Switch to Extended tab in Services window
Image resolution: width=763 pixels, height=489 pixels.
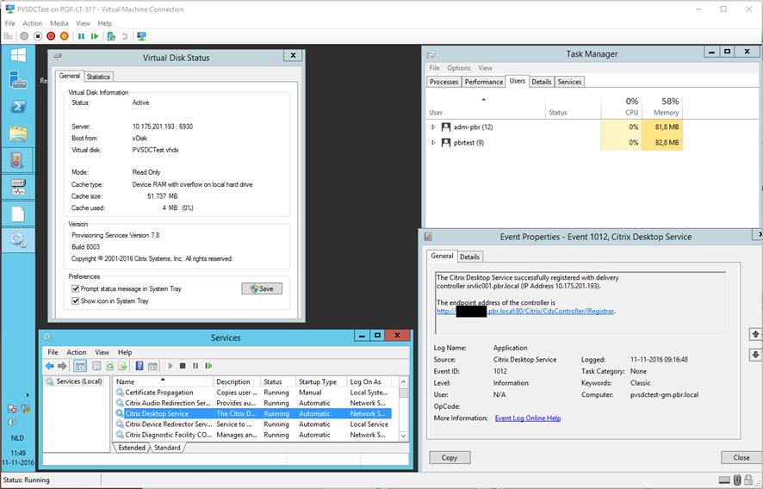pos(132,448)
